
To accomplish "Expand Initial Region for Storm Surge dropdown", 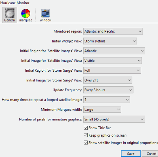I will [112, 70].
